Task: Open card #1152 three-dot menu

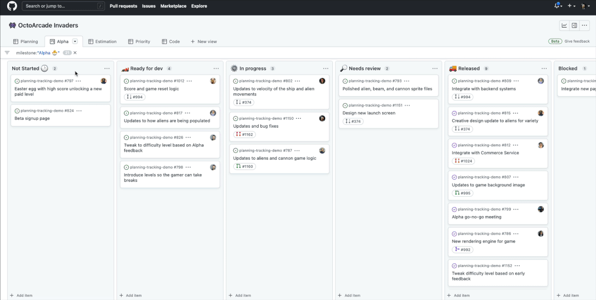Action: pos(517,266)
